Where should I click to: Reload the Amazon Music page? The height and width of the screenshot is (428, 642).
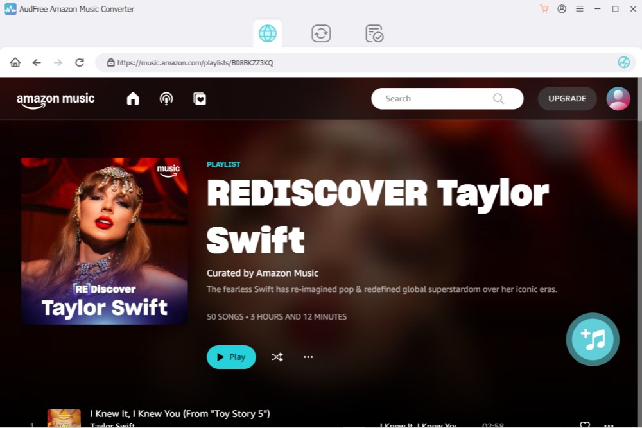pyautogui.click(x=80, y=62)
